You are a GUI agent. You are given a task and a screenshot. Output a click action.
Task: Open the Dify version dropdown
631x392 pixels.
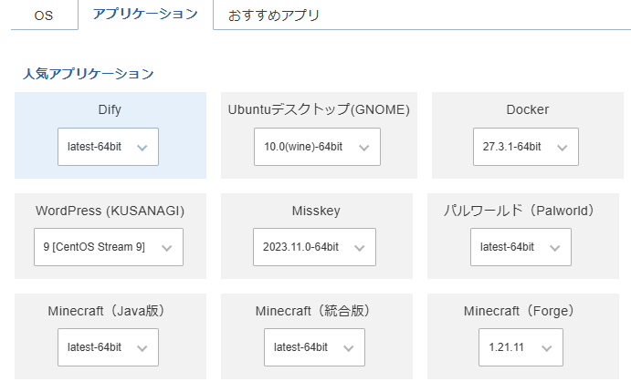coord(108,147)
